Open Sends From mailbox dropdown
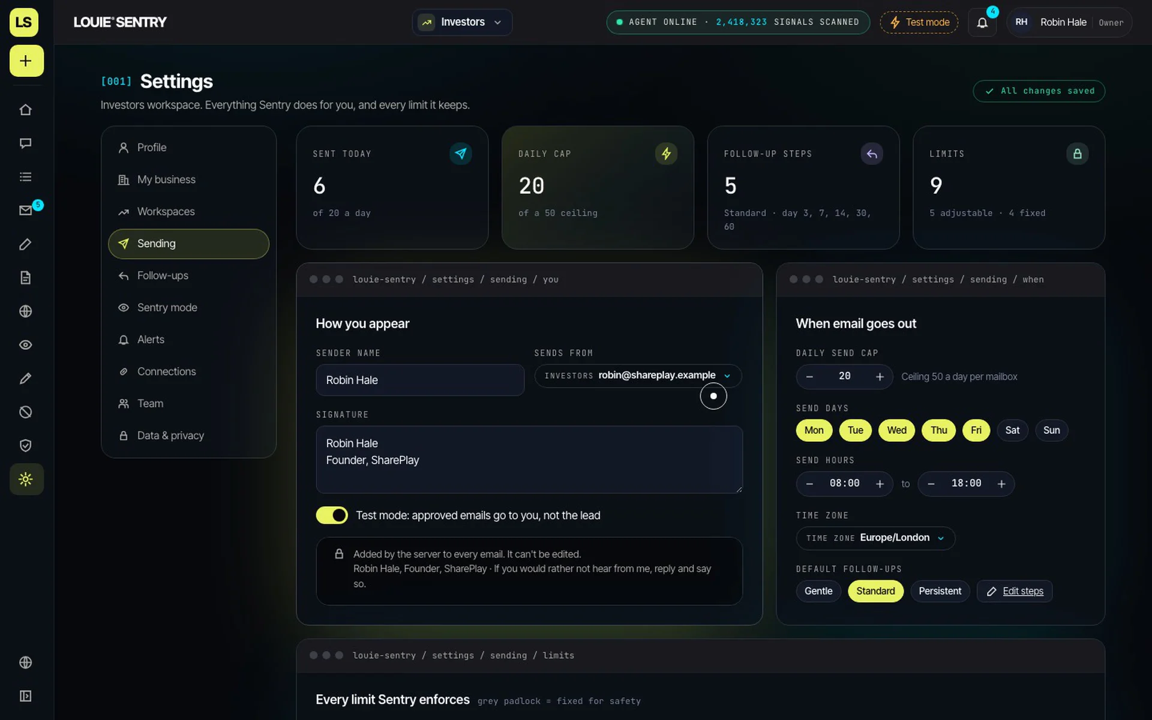1152x720 pixels. (x=638, y=376)
